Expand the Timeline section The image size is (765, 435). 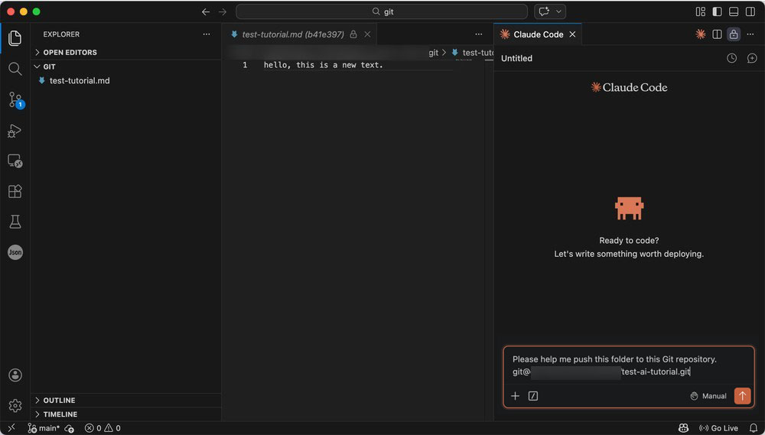126,414
